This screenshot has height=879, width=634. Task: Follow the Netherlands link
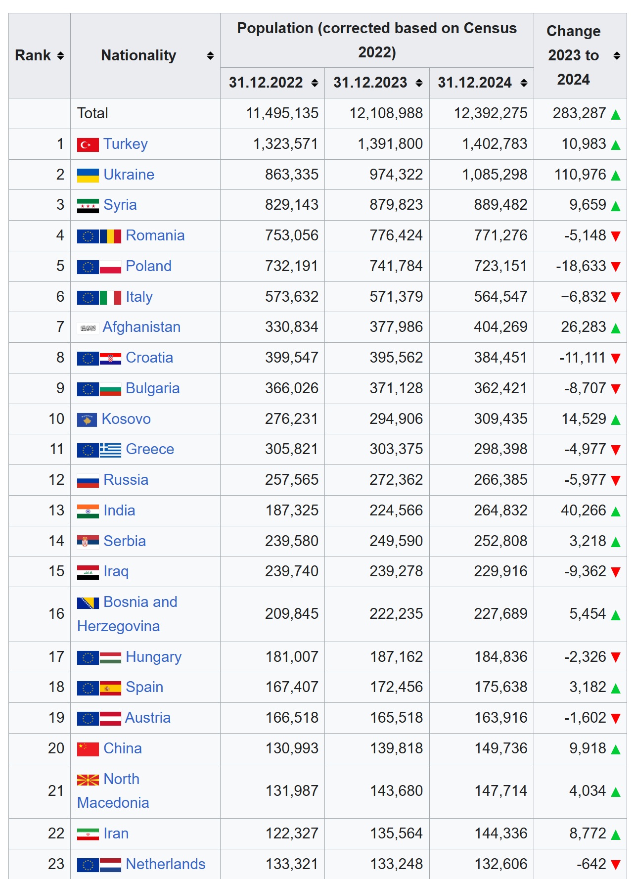coord(166,864)
